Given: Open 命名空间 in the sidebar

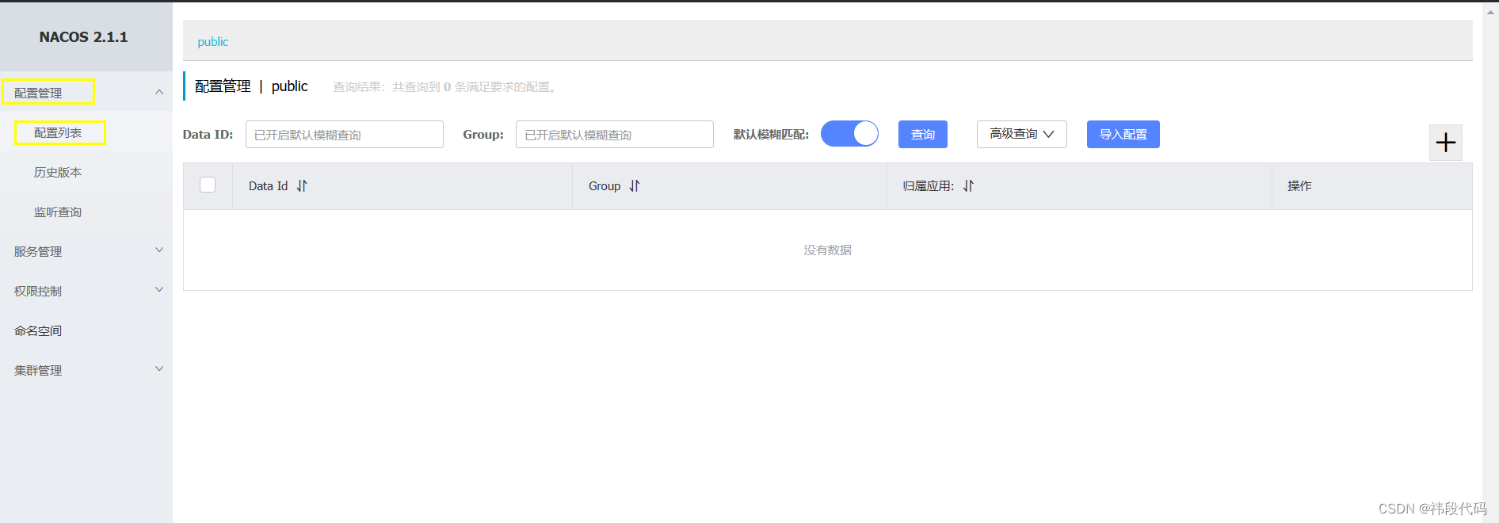Looking at the screenshot, I should point(38,330).
